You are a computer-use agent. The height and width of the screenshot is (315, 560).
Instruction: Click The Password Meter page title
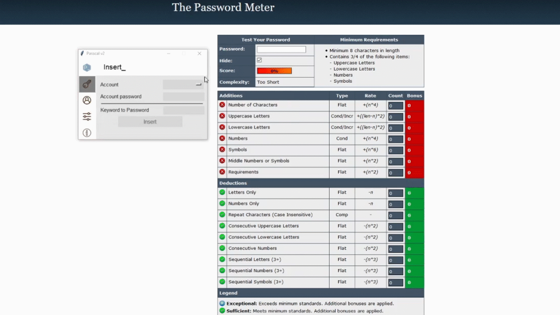pyautogui.click(x=223, y=7)
